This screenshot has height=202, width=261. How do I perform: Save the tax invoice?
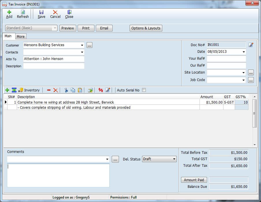click(x=41, y=14)
